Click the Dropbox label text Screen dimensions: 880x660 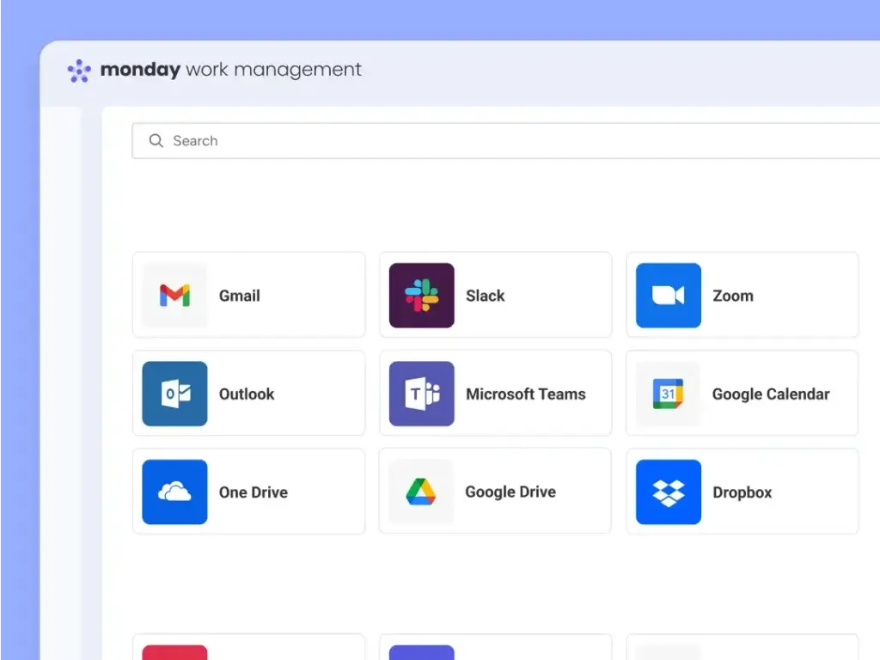click(742, 492)
